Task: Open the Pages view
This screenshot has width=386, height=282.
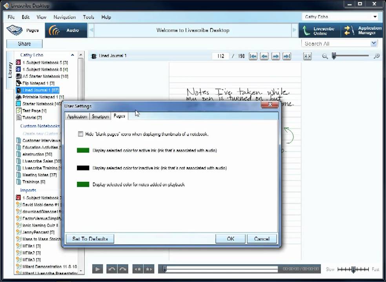Action: coord(24,30)
